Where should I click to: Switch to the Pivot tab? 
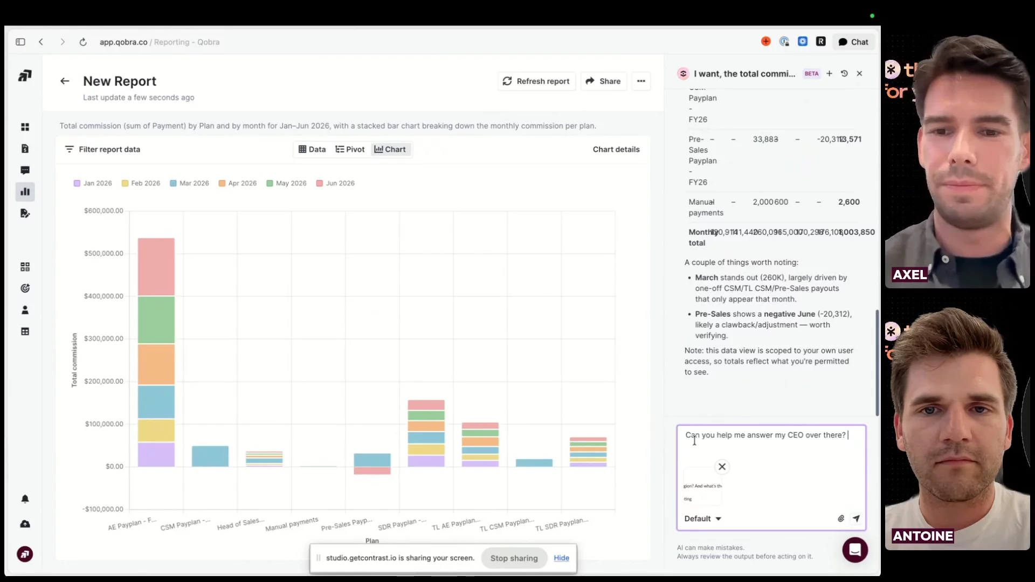click(350, 149)
